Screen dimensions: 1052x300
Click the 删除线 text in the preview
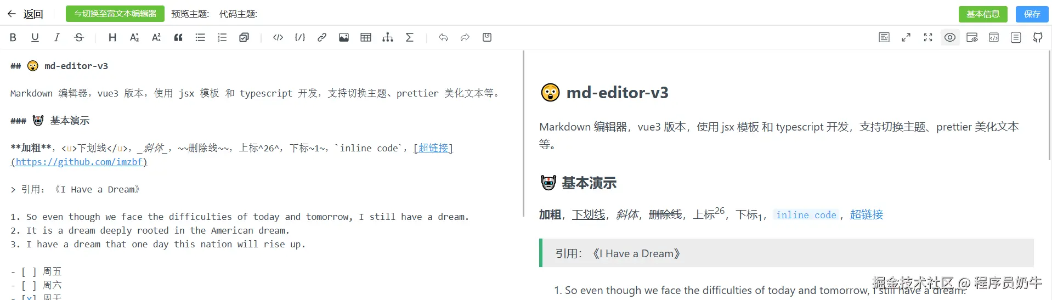click(x=665, y=215)
